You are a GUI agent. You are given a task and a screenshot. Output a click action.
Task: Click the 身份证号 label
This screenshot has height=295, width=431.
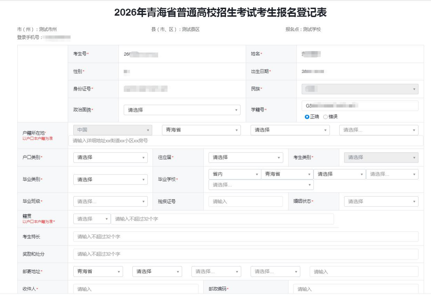82,89
